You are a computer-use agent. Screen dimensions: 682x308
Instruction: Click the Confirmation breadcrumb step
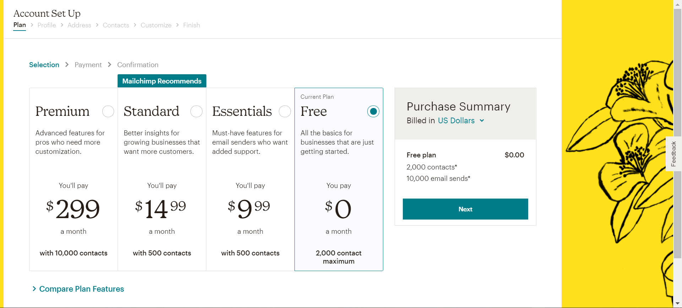point(138,65)
